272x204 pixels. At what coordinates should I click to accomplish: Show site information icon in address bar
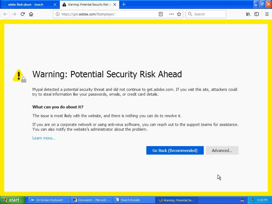coord(58,14)
